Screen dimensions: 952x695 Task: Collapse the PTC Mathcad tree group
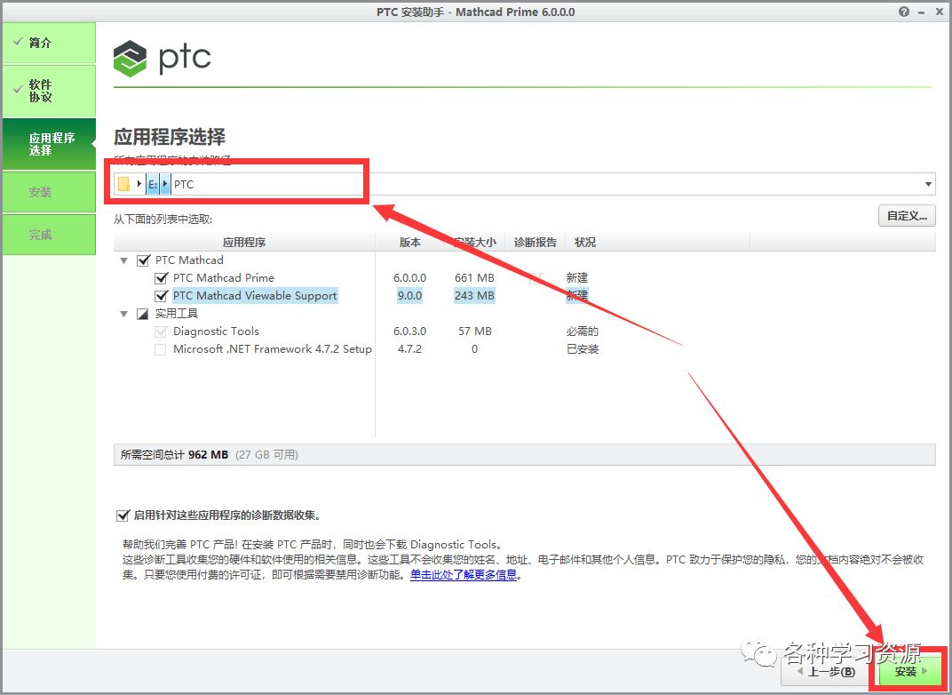click(x=123, y=260)
